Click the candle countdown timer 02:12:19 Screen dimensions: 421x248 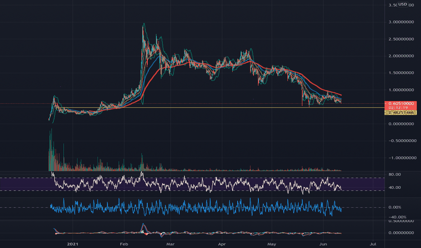[x=398, y=107]
